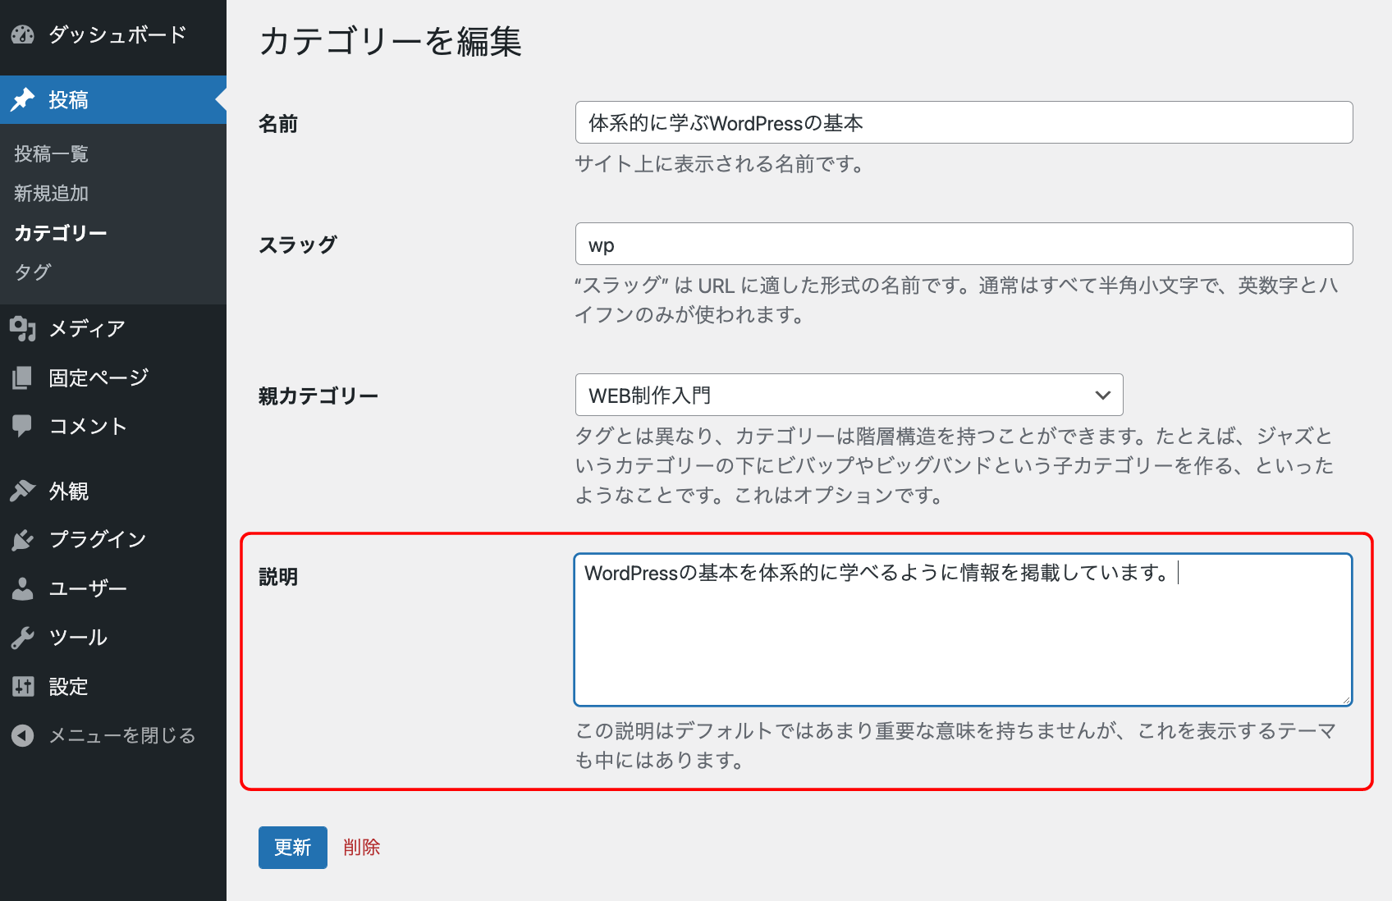
Task: Click the pushpin icon beside 投稿
Action: click(x=23, y=99)
